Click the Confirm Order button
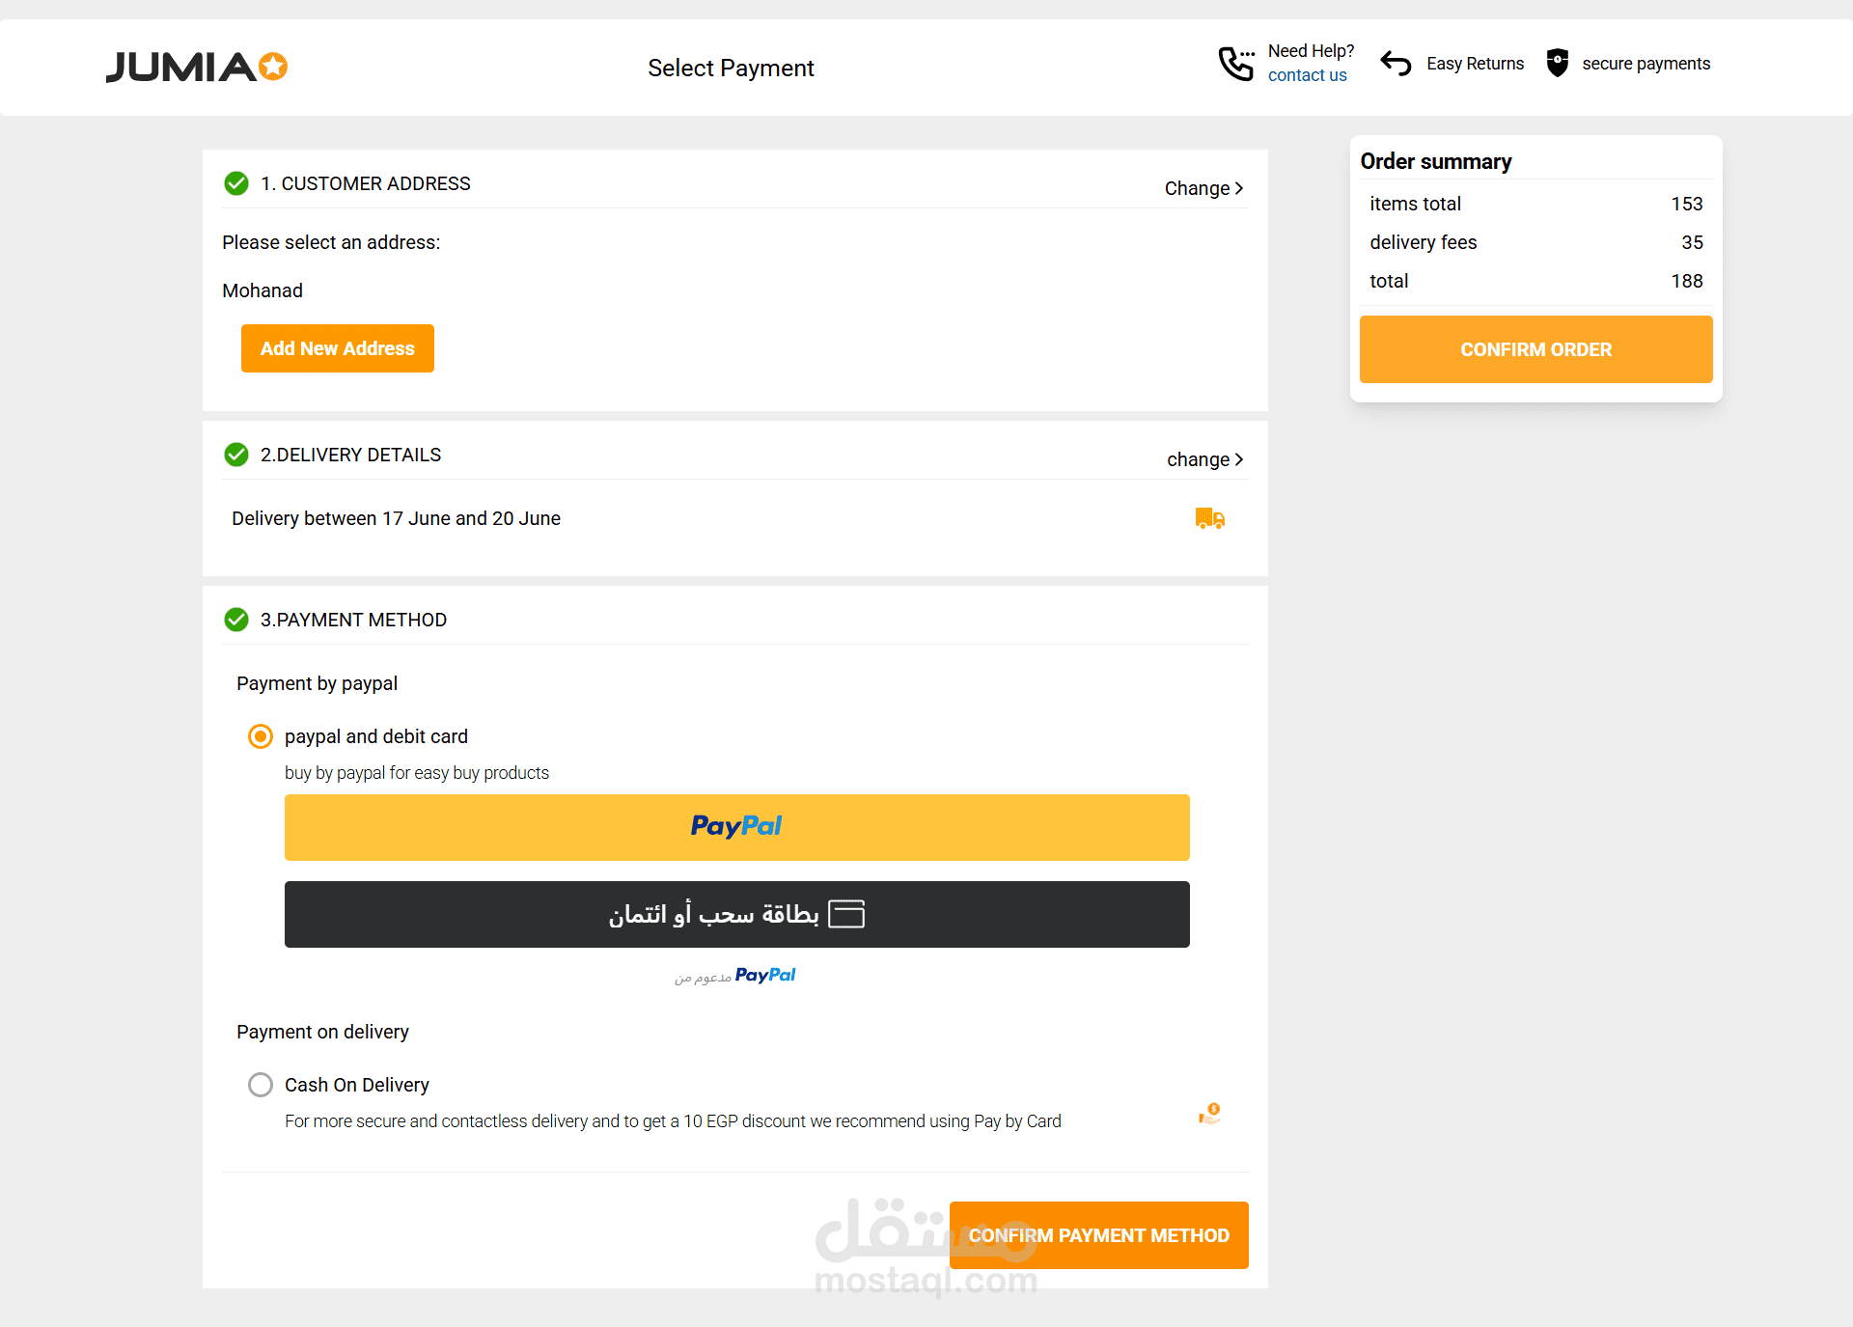1853x1327 pixels. click(x=1535, y=349)
